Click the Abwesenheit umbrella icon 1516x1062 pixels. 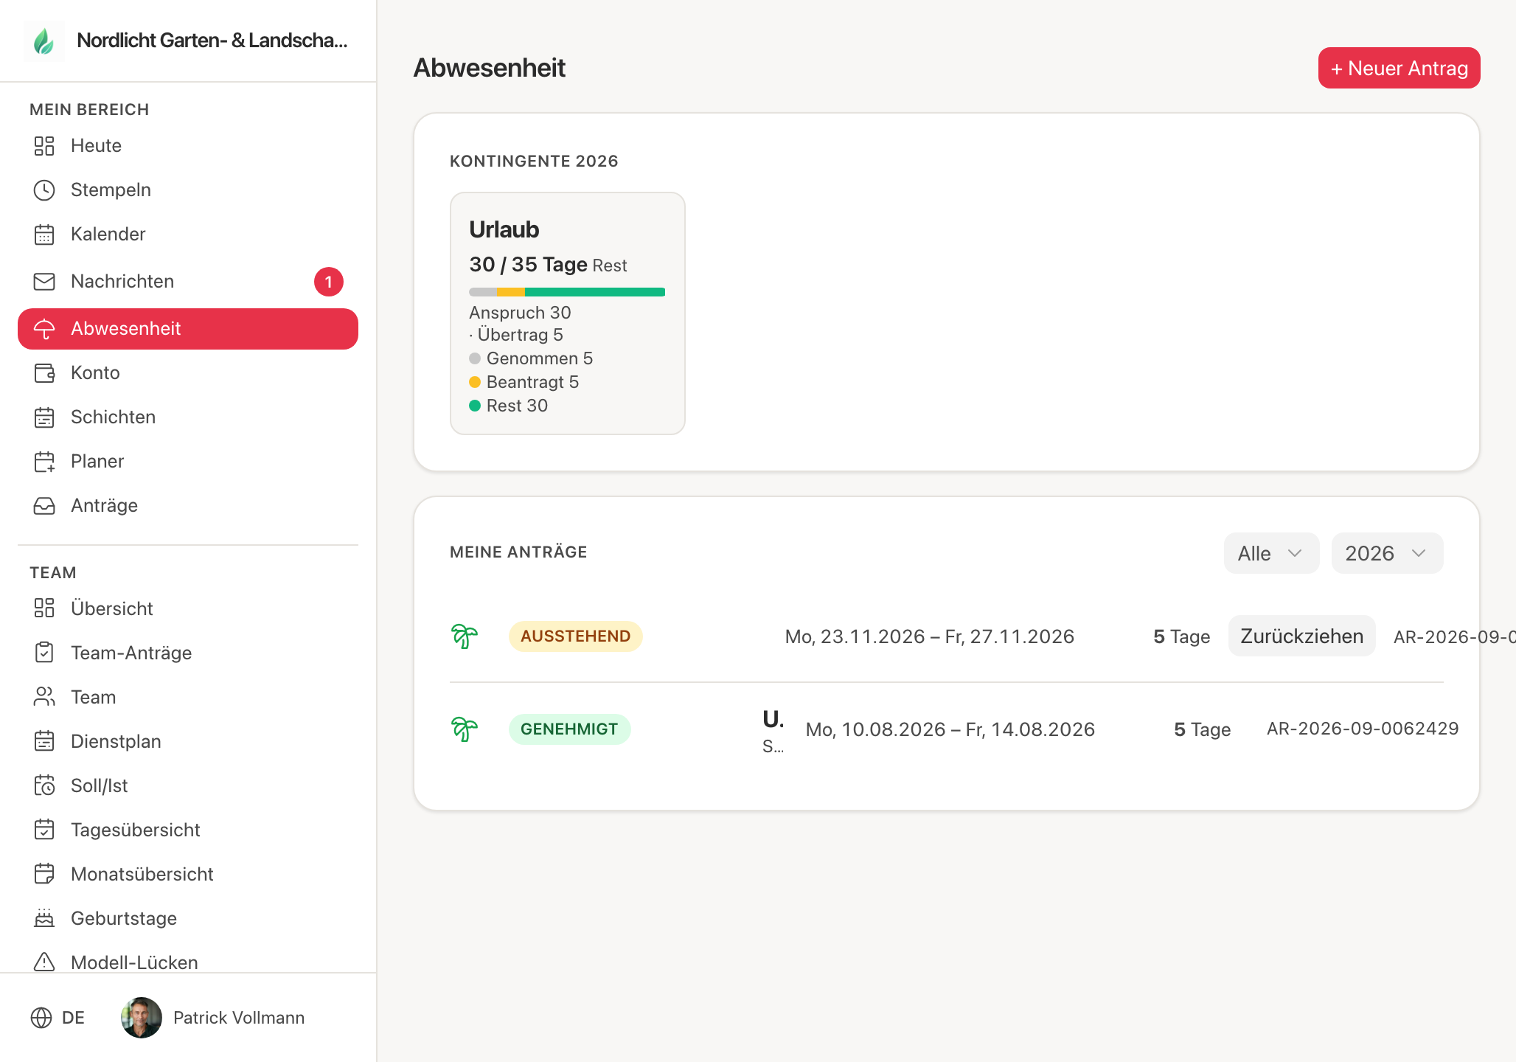44,329
